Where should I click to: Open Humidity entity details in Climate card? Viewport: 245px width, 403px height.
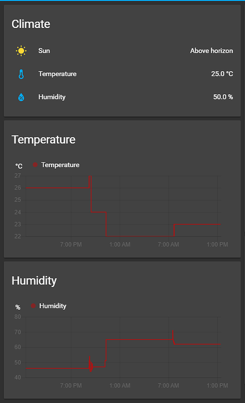[122, 97]
